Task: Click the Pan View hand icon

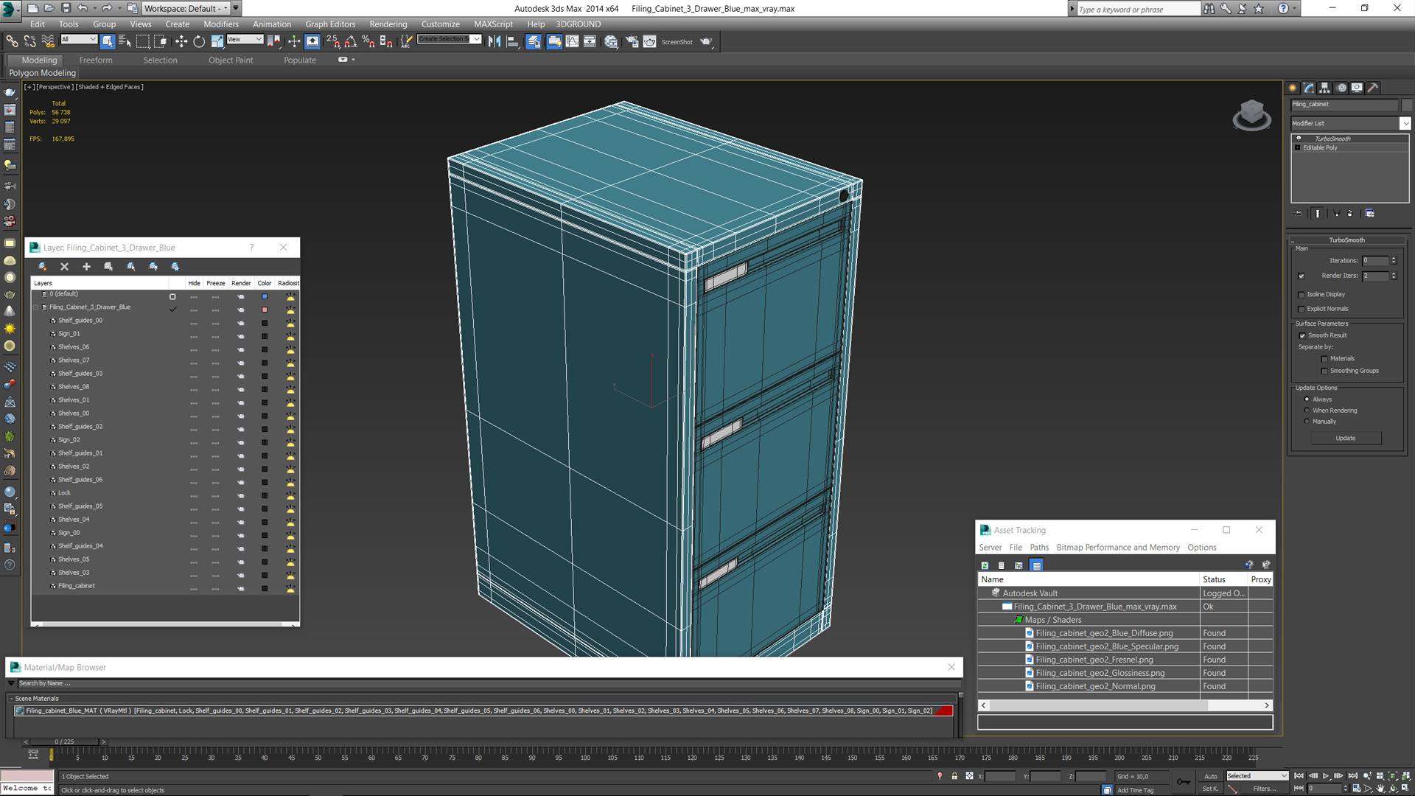Action: (1380, 789)
